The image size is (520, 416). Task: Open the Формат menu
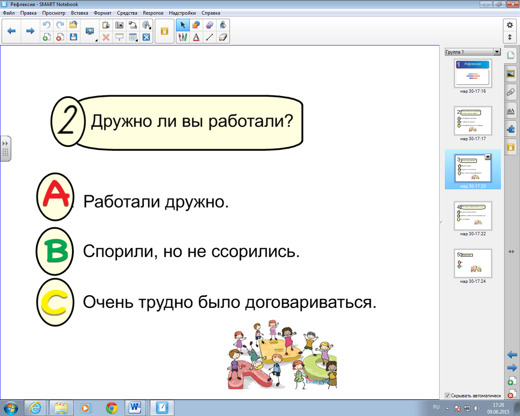(102, 13)
